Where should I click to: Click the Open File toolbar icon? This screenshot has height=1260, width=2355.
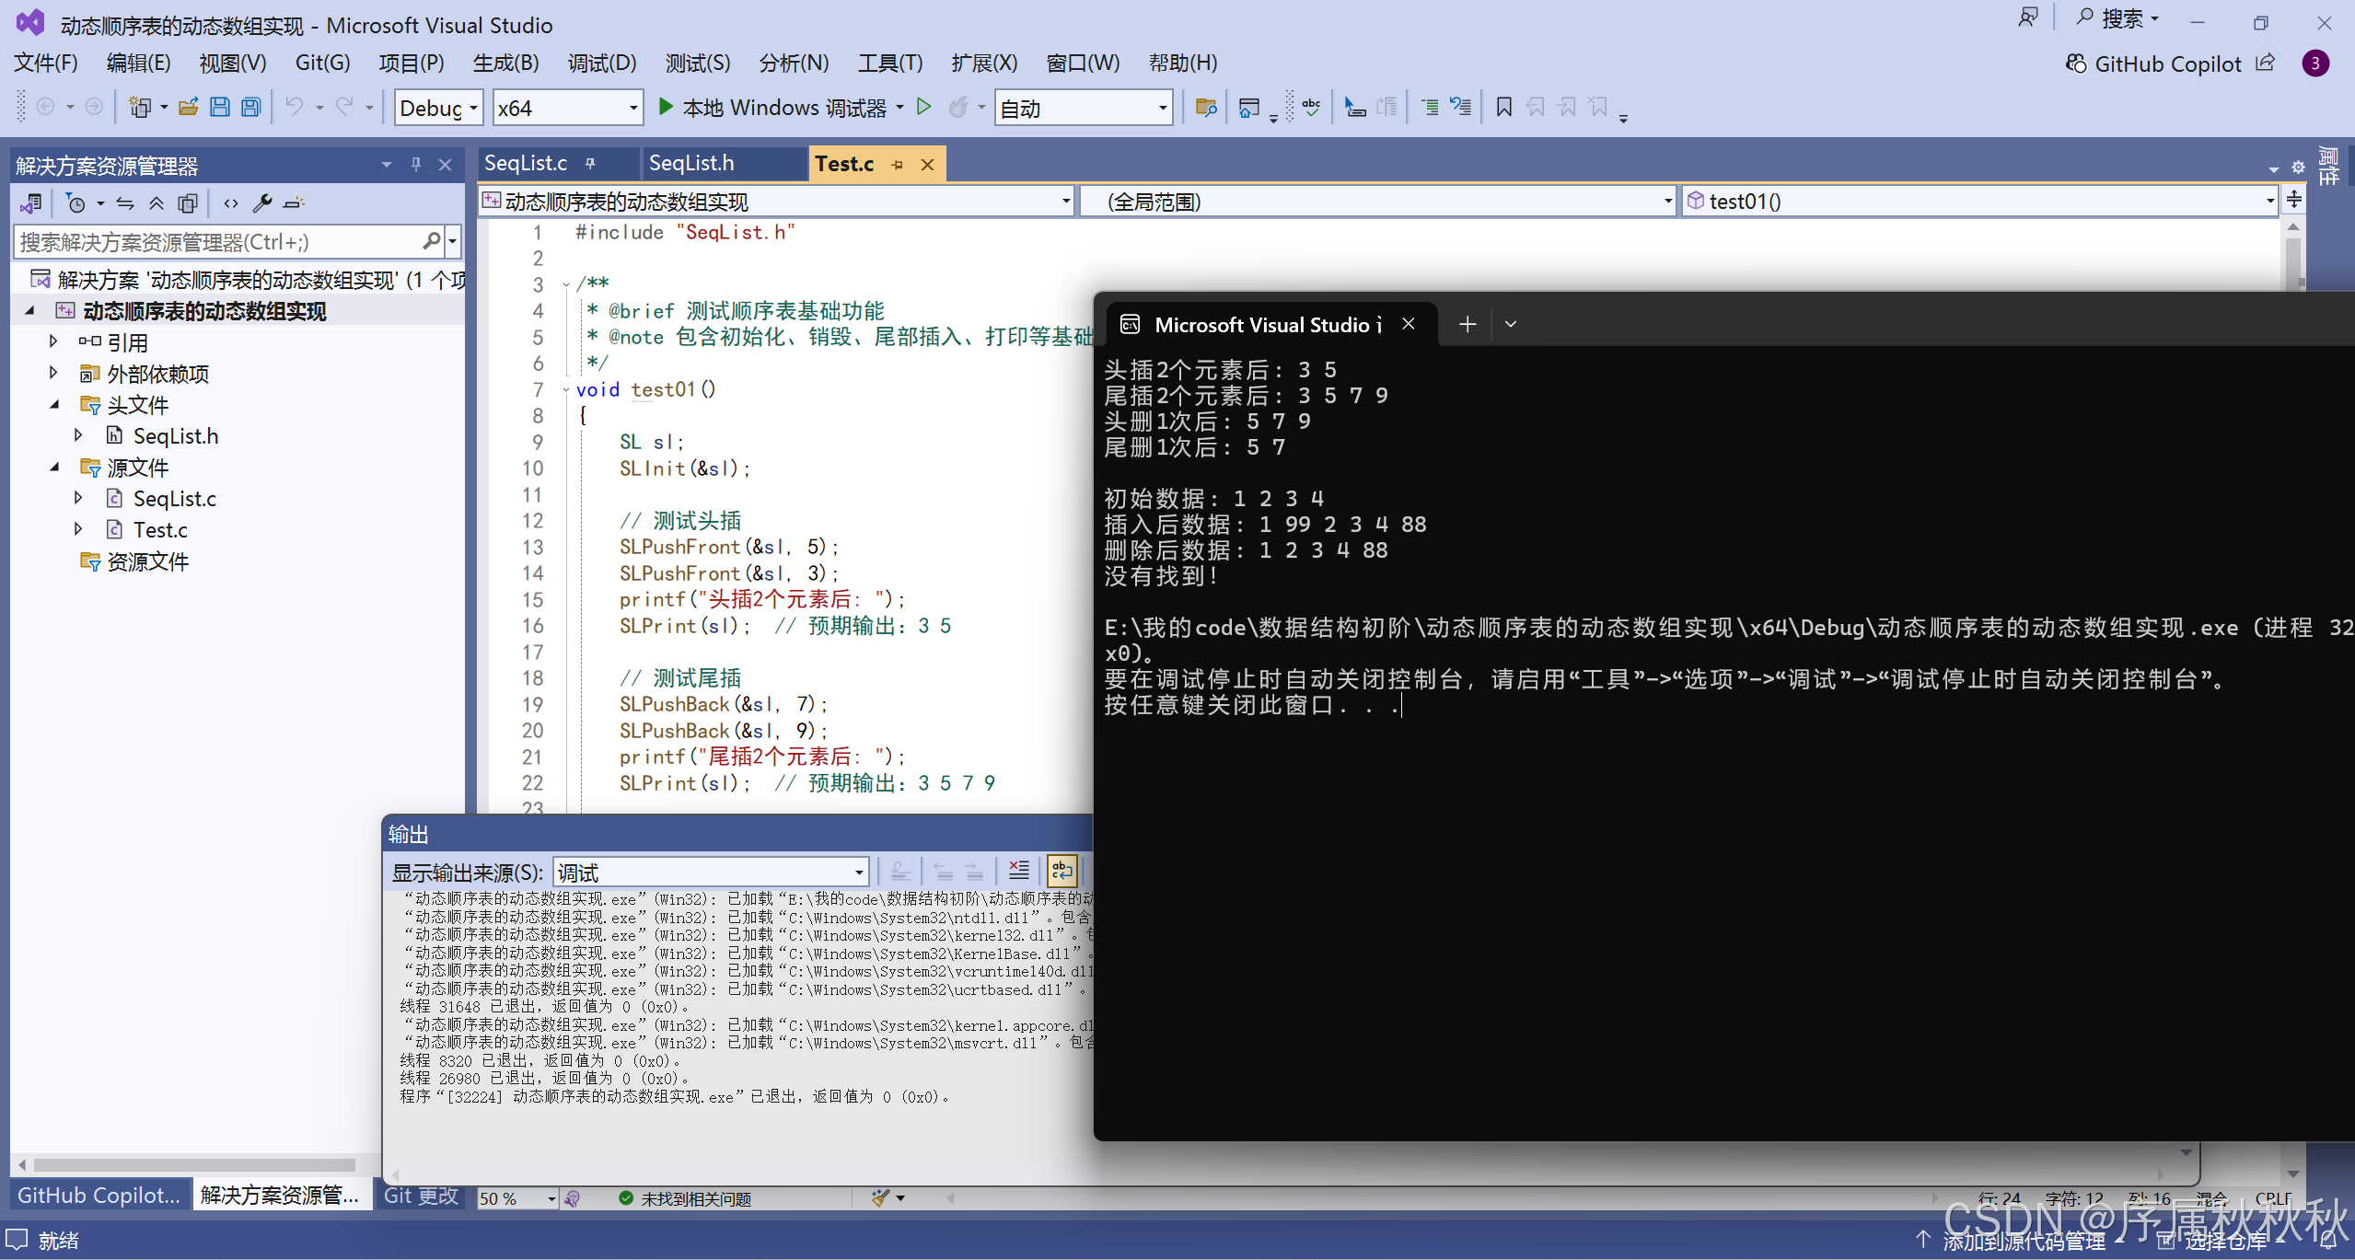tap(188, 108)
